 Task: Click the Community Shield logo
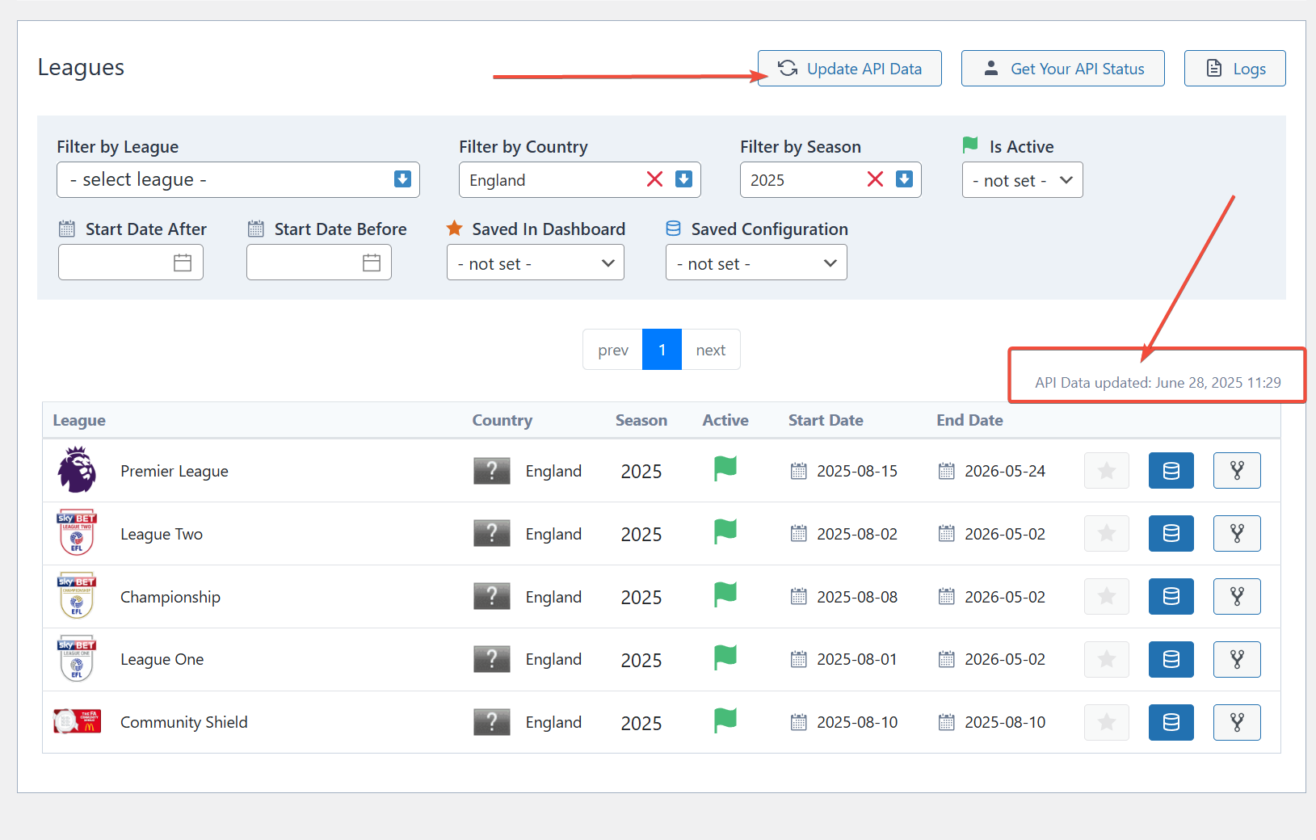click(x=77, y=721)
